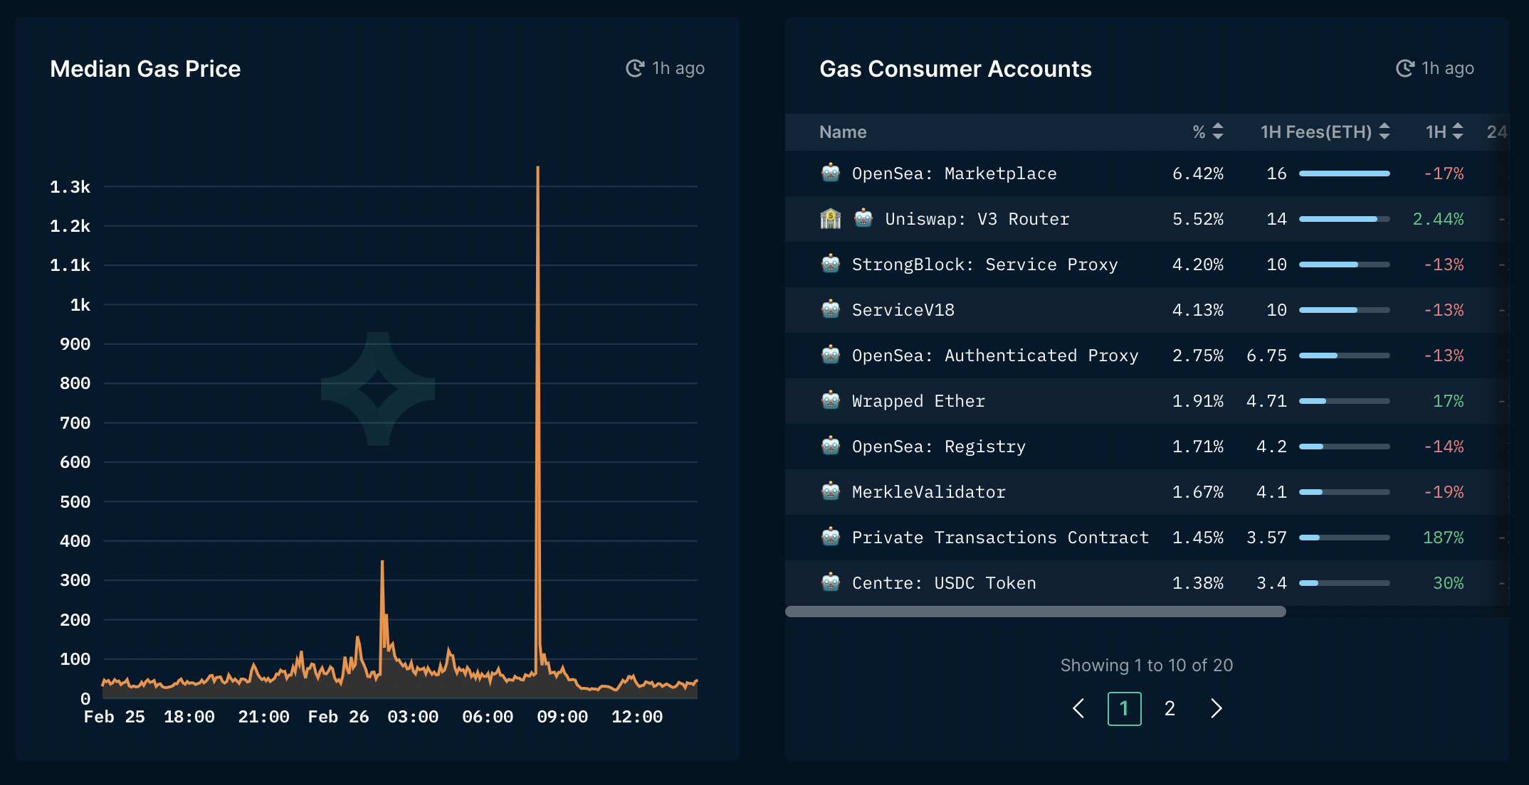Click the 12:00 x-axis label

(x=637, y=717)
